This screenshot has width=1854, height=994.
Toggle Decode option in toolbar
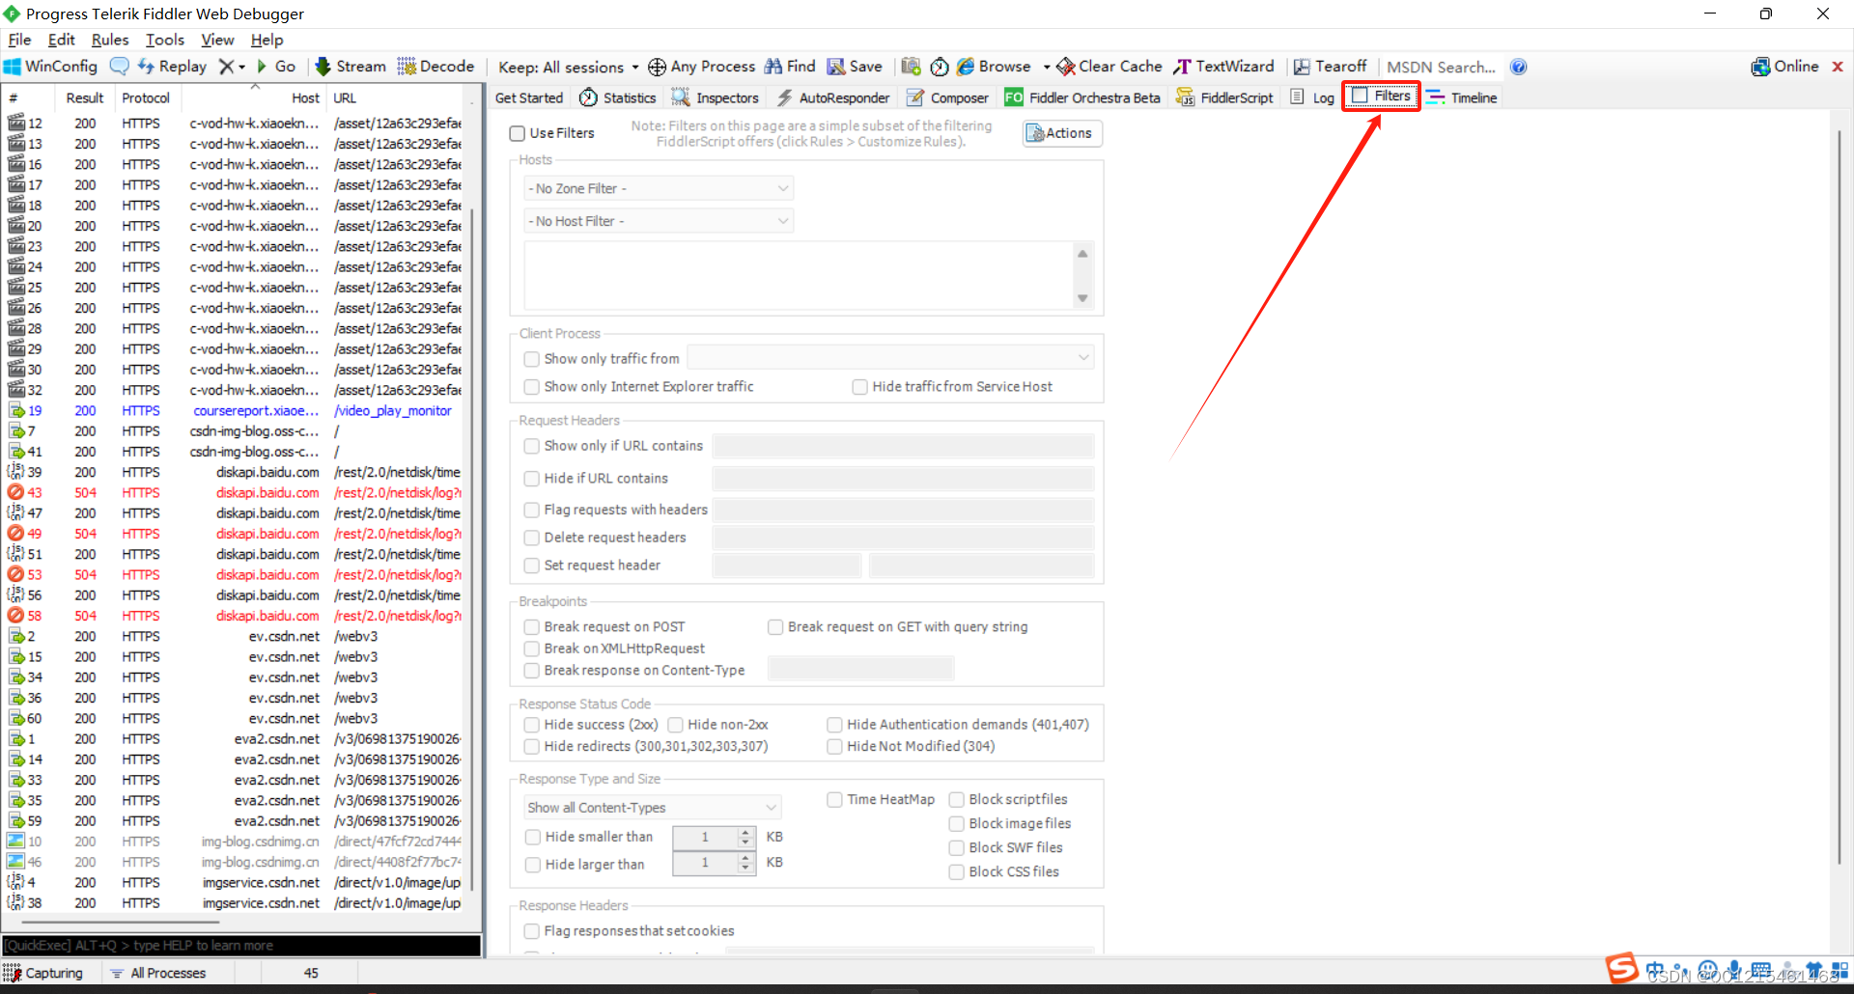click(x=435, y=67)
